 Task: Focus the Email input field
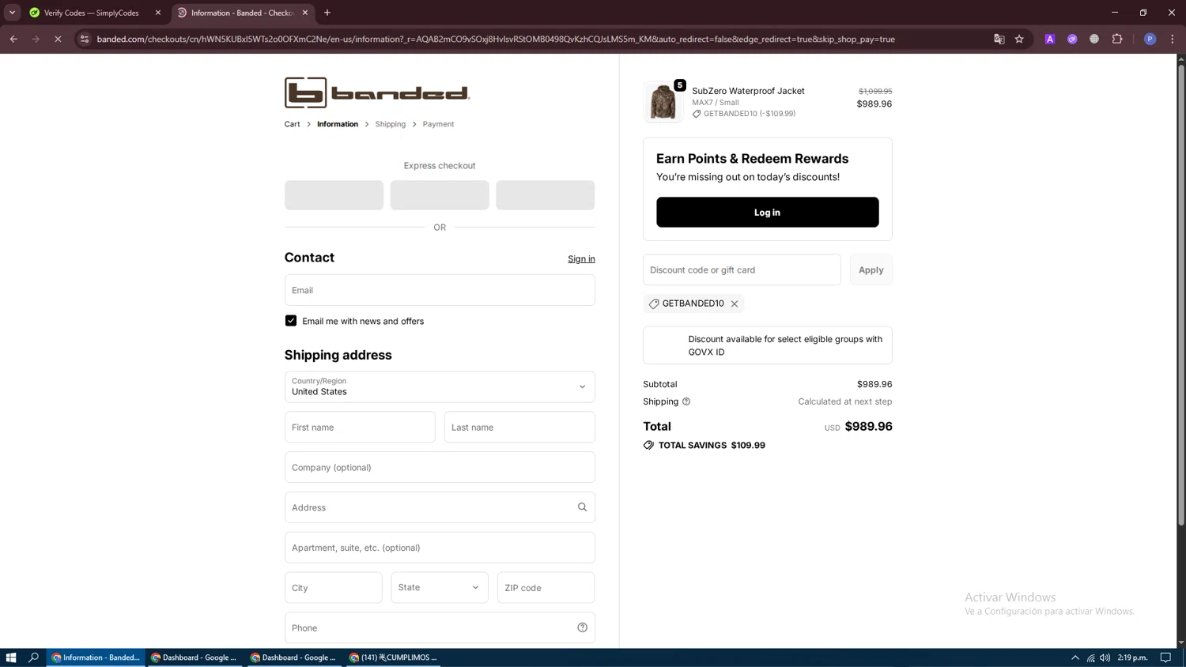click(x=440, y=290)
